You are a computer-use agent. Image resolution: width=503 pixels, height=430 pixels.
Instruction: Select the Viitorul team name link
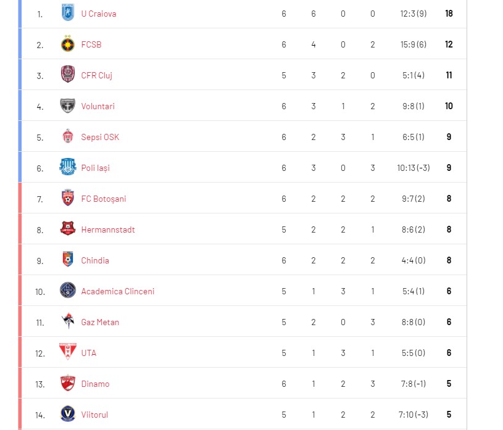[x=94, y=415]
